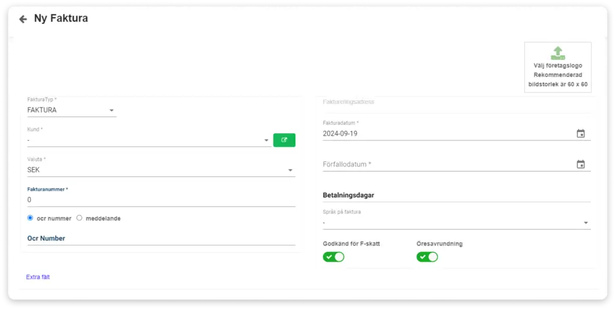Image resolution: width=615 pixels, height=309 pixels.
Task: Open the Extra fält link
Action: (x=38, y=277)
